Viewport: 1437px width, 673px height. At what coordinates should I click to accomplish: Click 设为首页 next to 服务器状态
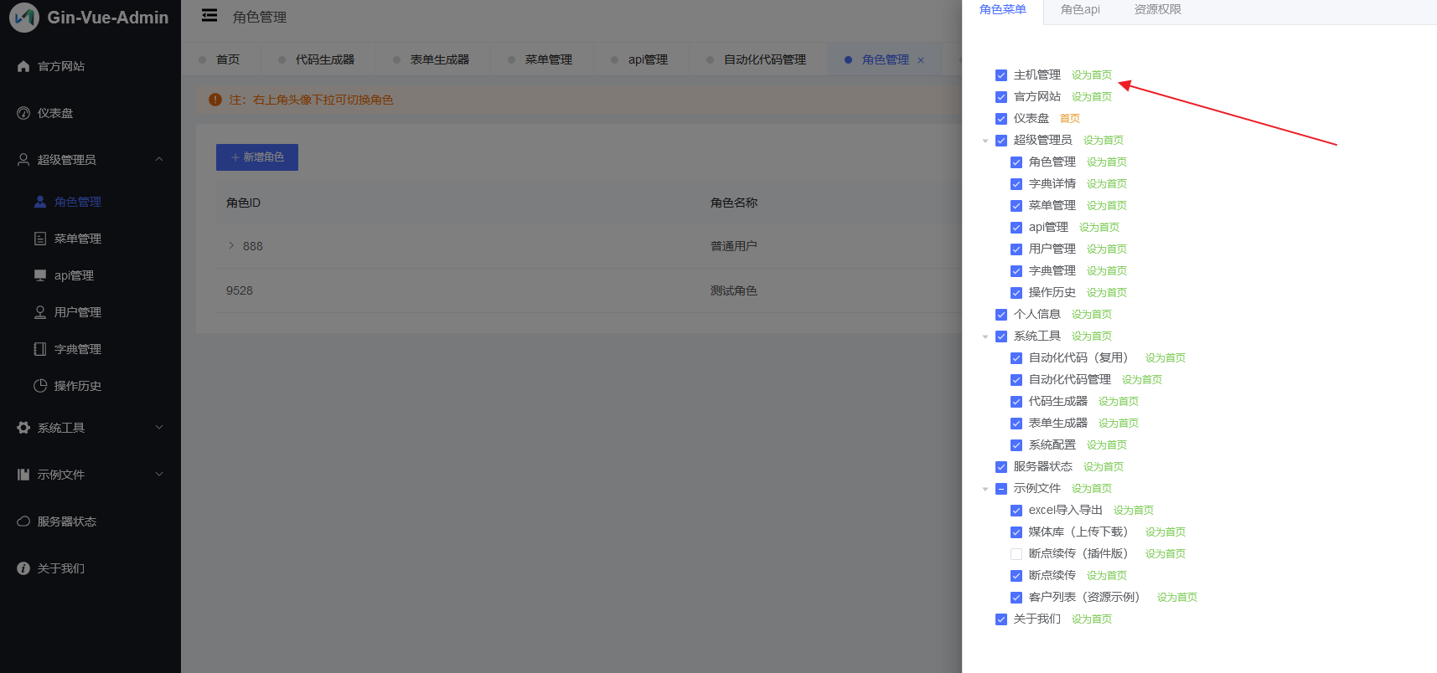click(1104, 467)
